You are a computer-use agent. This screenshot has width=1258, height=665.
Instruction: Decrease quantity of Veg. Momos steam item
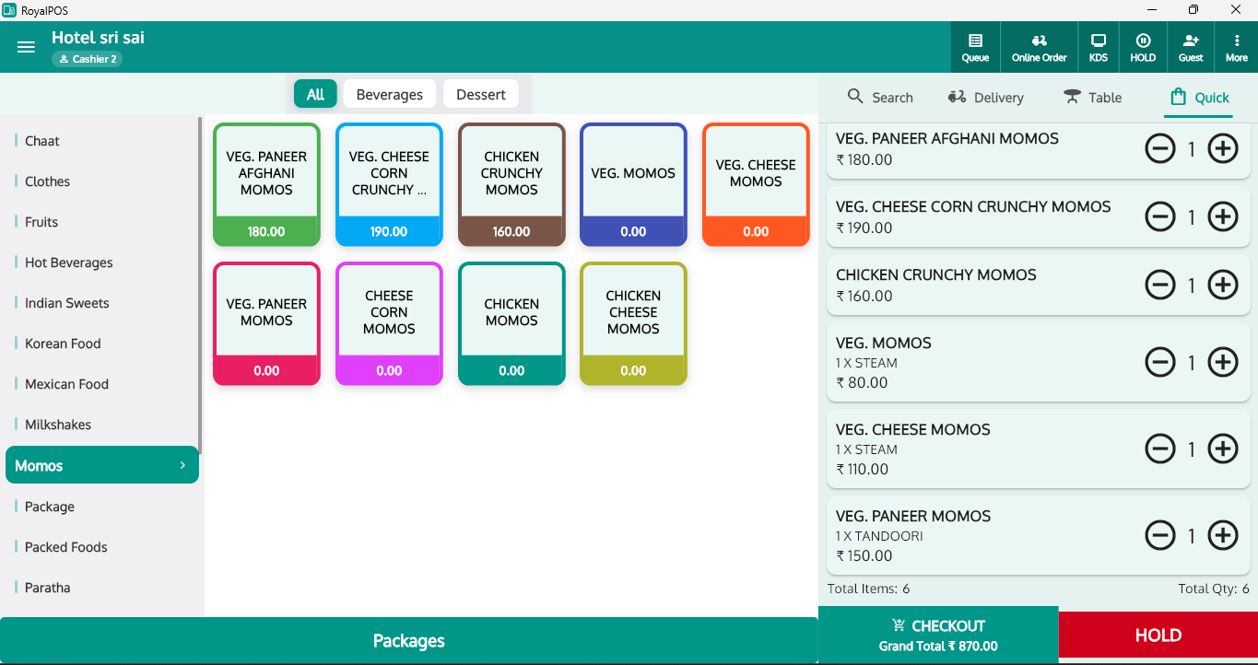[x=1160, y=362]
